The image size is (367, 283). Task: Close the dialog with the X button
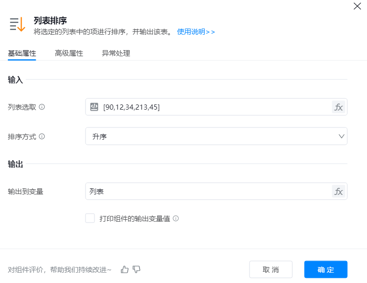[357, 6]
